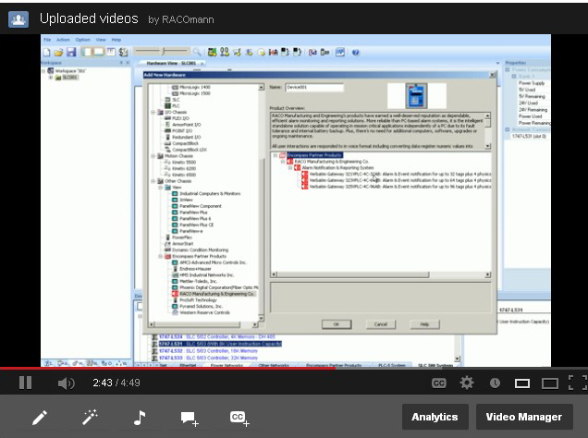This screenshot has height=438, width=588.
Task: Click the product image thumbnail
Action: click(x=416, y=96)
